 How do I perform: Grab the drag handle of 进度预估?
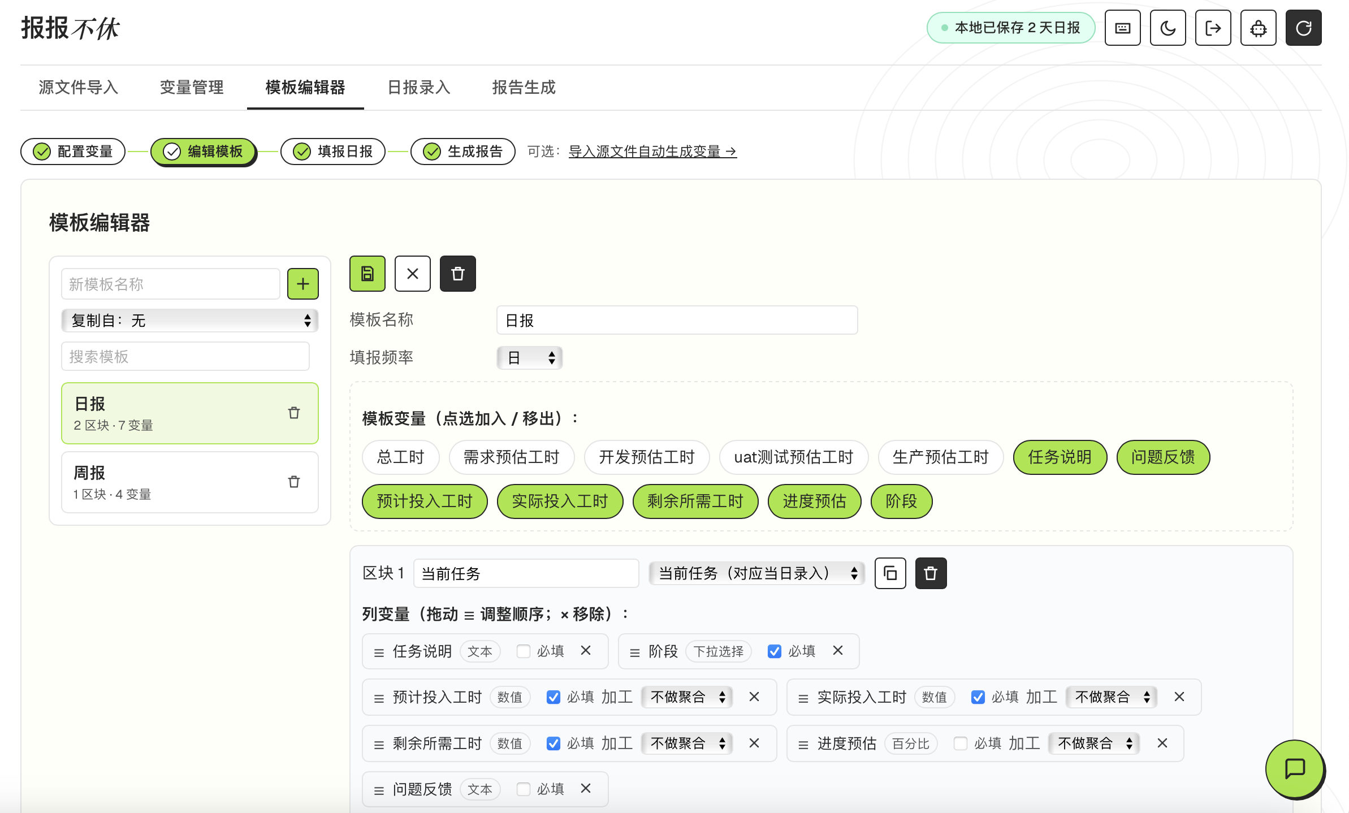803,745
